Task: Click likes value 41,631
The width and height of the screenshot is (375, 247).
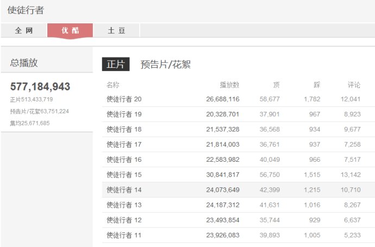Action: pyautogui.click(x=270, y=205)
